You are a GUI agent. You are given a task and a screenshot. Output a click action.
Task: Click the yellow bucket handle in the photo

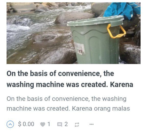pos(117,31)
